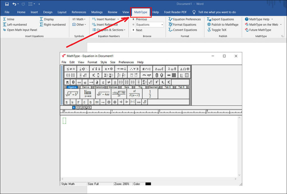The image size is (287, 194).
Task: Insert the lim x→∞ expression
Action: point(88,94)
